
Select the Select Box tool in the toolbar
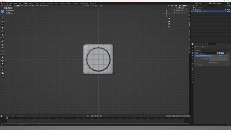click(x=3, y=12)
